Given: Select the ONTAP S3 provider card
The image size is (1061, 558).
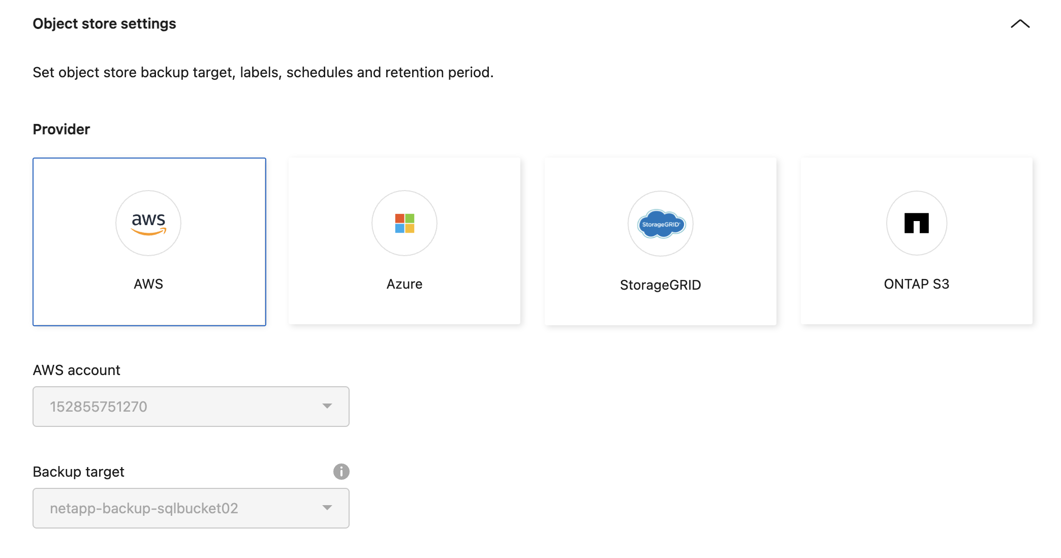Looking at the screenshot, I should (916, 241).
